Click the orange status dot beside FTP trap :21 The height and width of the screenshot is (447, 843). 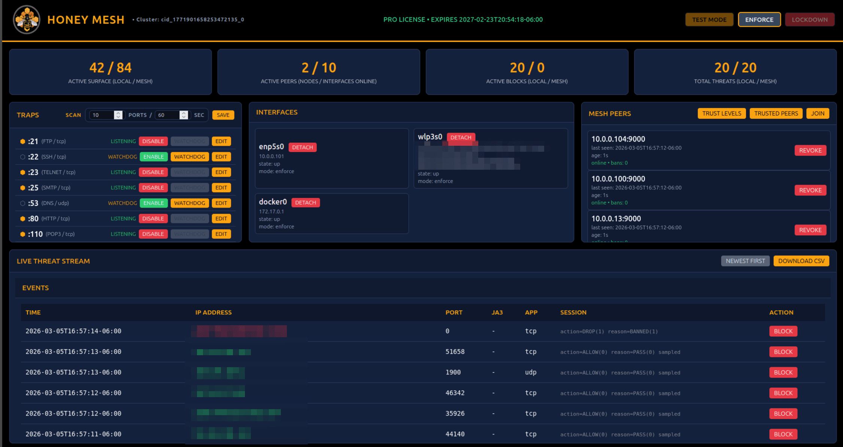coord(22,141)
